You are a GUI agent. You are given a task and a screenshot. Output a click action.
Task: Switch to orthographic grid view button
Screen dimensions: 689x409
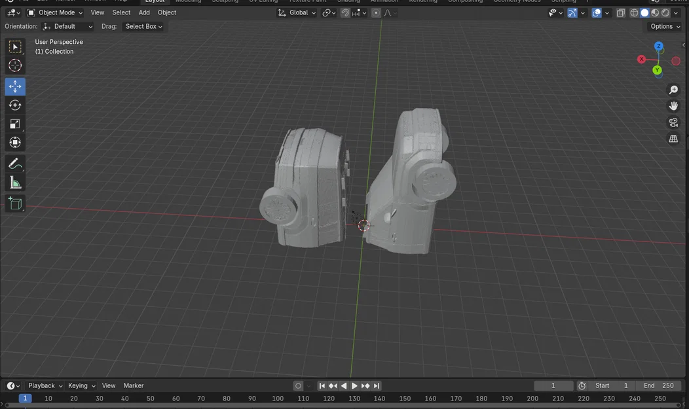673,139
